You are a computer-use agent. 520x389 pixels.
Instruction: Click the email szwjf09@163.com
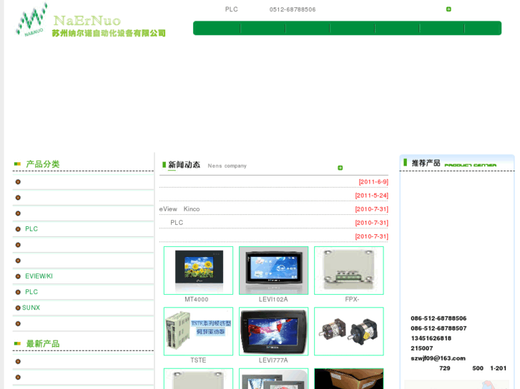(x=438, y=358)
